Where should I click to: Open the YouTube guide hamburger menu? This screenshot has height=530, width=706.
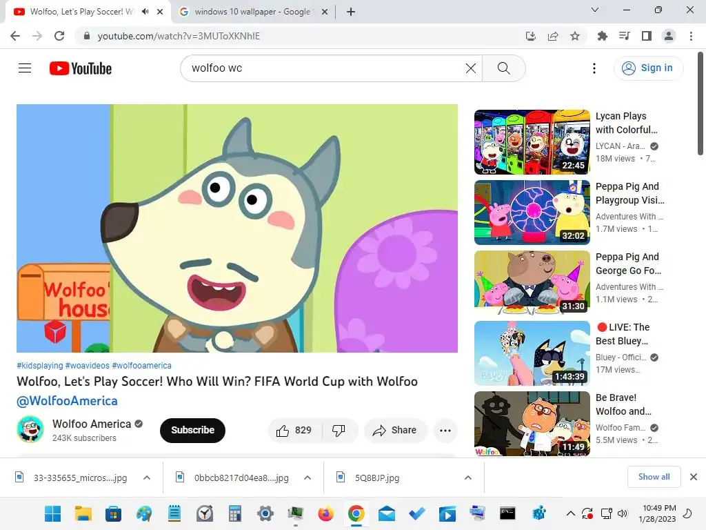(x=25, y=68)
